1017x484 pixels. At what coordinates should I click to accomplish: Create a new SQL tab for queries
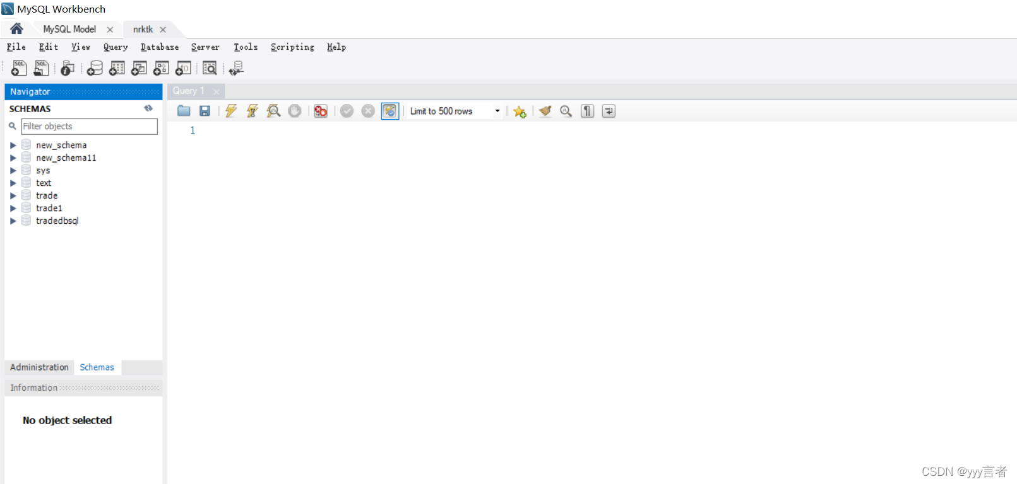point(19,68)
